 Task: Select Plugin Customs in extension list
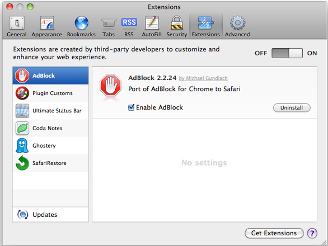click(x=50, y=93)
